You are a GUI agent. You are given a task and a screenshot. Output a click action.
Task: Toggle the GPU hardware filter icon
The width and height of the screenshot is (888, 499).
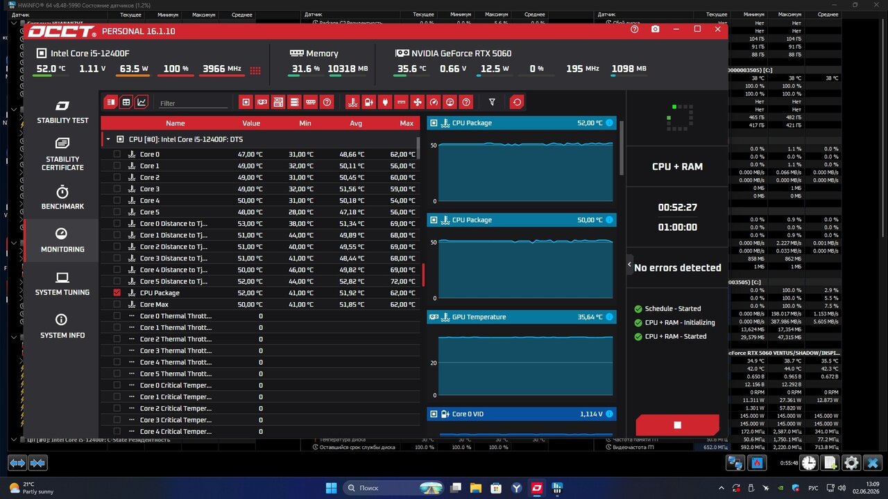(262, 102)
